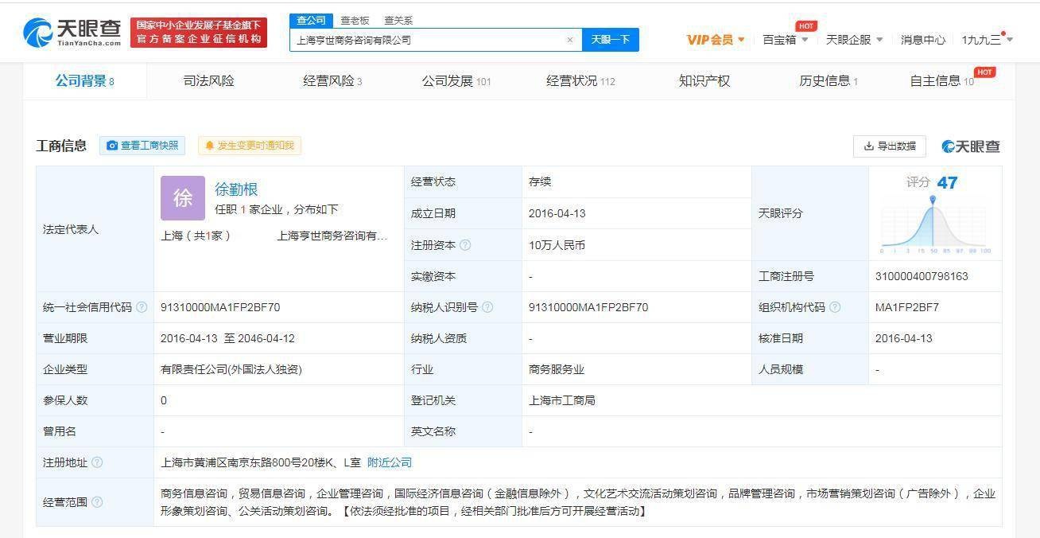Click the 天眼一下 search button
Screen dimensions: 1040x538
pos(611,40)
